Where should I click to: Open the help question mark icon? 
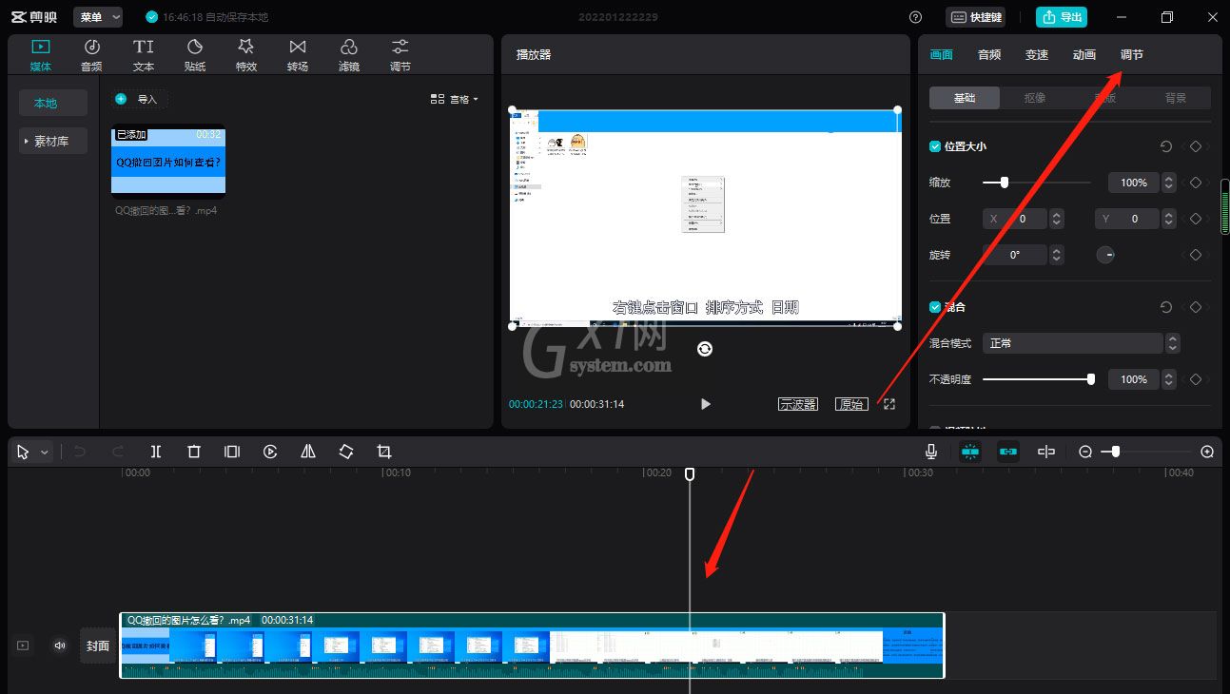(915, 17)
